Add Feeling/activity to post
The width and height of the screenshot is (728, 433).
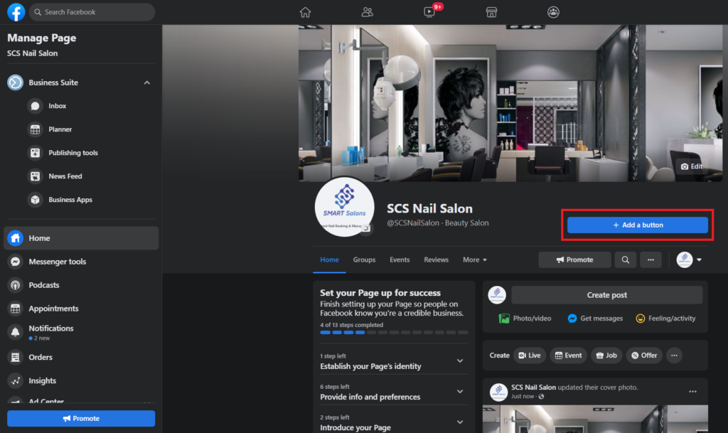[x=665, y=319]
